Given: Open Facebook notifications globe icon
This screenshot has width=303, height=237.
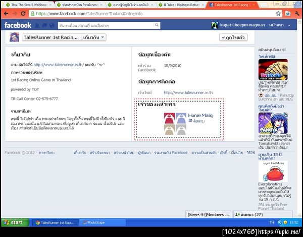Looking at the screenshot, I should (52, 25).
